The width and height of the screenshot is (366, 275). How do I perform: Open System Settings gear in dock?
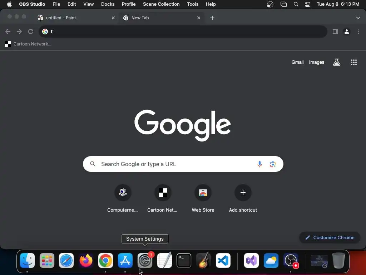(145, 260)
